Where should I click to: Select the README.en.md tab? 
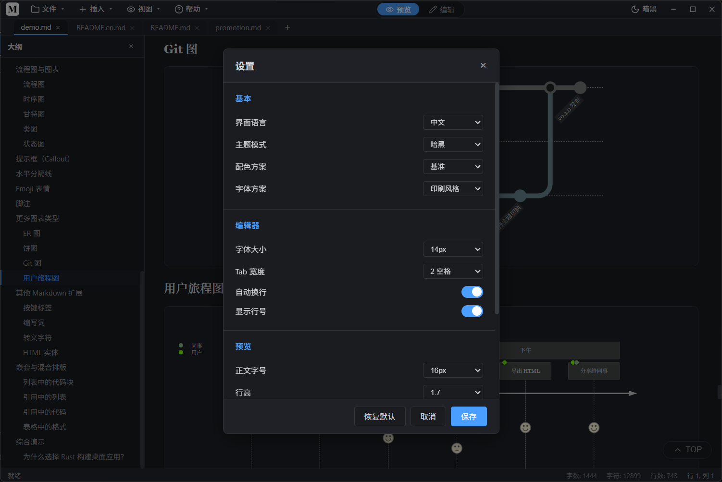[x=101, y=28]
